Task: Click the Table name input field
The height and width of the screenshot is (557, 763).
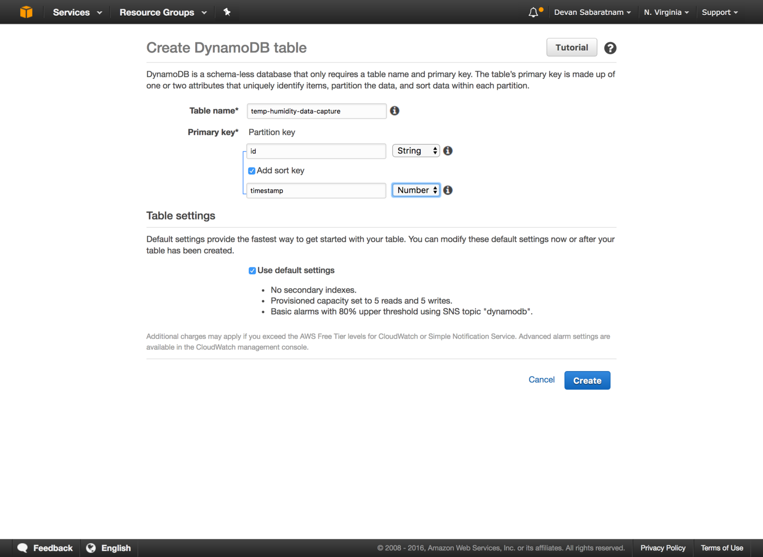Action: (x=317, y=111)
